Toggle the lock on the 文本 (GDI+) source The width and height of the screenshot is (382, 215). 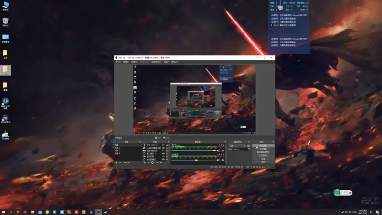[167, 145]
